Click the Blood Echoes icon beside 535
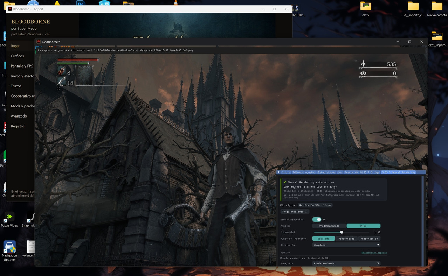 pyautogui.click(x=363, y=63)
